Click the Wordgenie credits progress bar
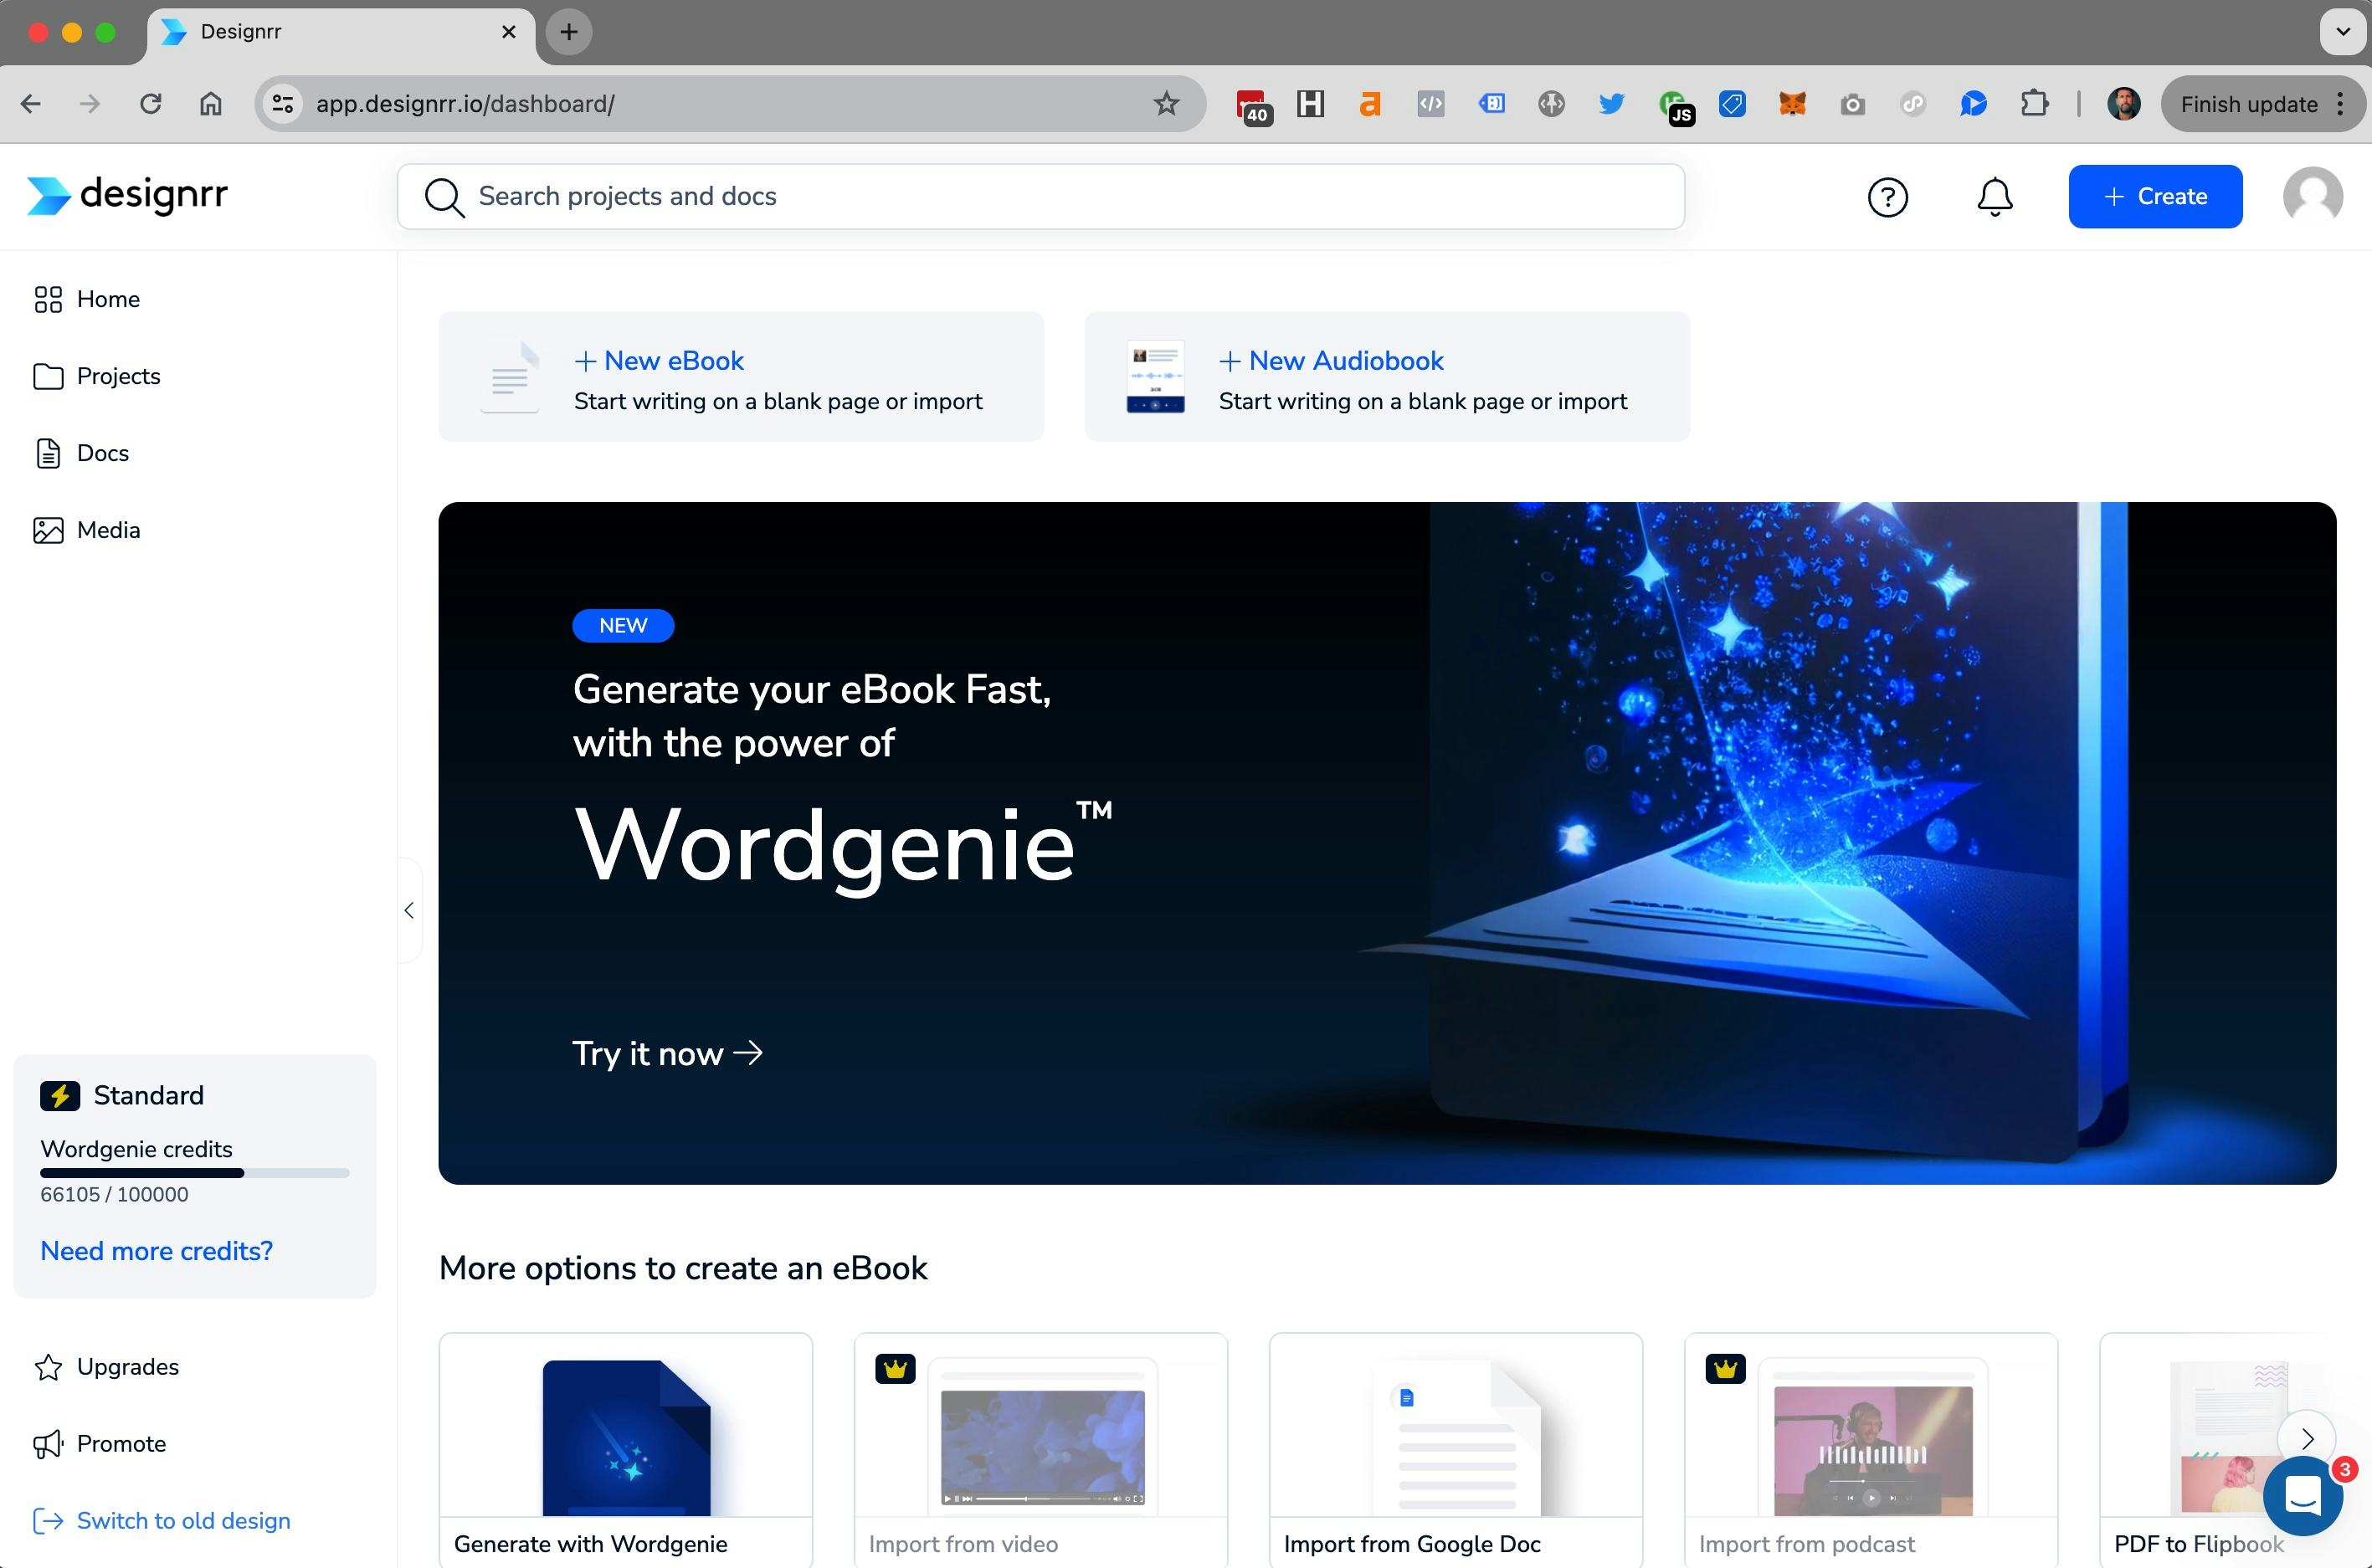Image resolution: width=2372 pixels, height=1568 pixels. point(194,1172)
